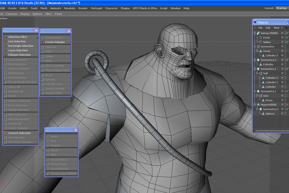Collapse the Torus tree node

click(257, 51)
